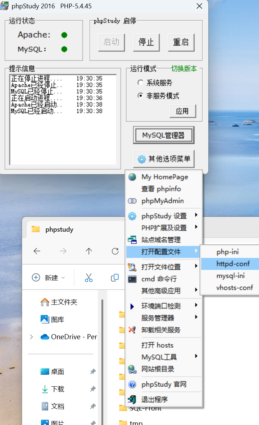Screen dimensions: 259x425
Task: Select 查看 phpinfo menu entry
Action: point(164,189)
